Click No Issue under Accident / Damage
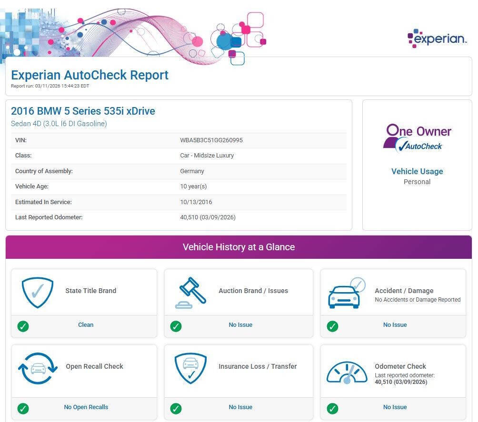The height and width of the screenshot is (422, 478). coord(395,325)
